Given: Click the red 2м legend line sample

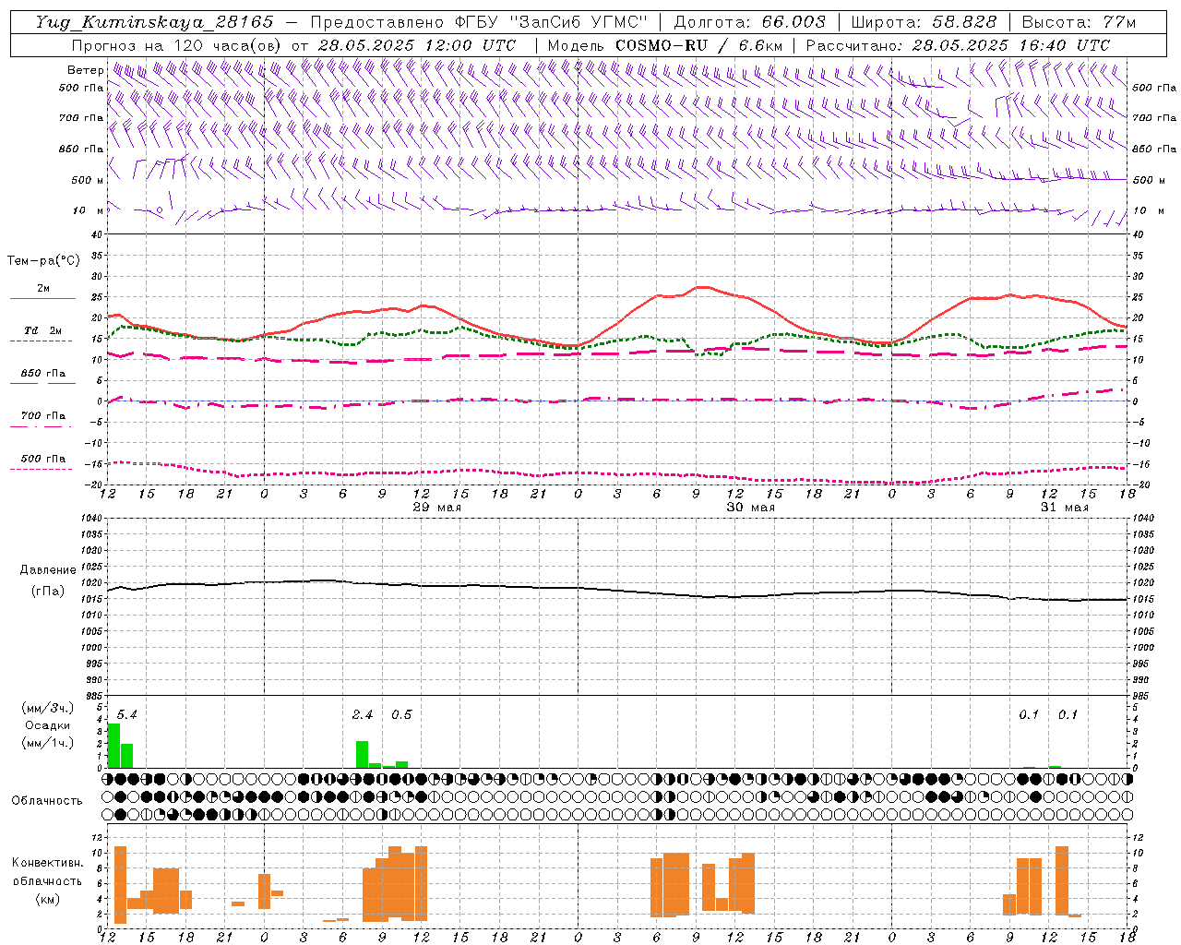Looking at the screenshot, I should pyautogui.click(x=42, y=298).
